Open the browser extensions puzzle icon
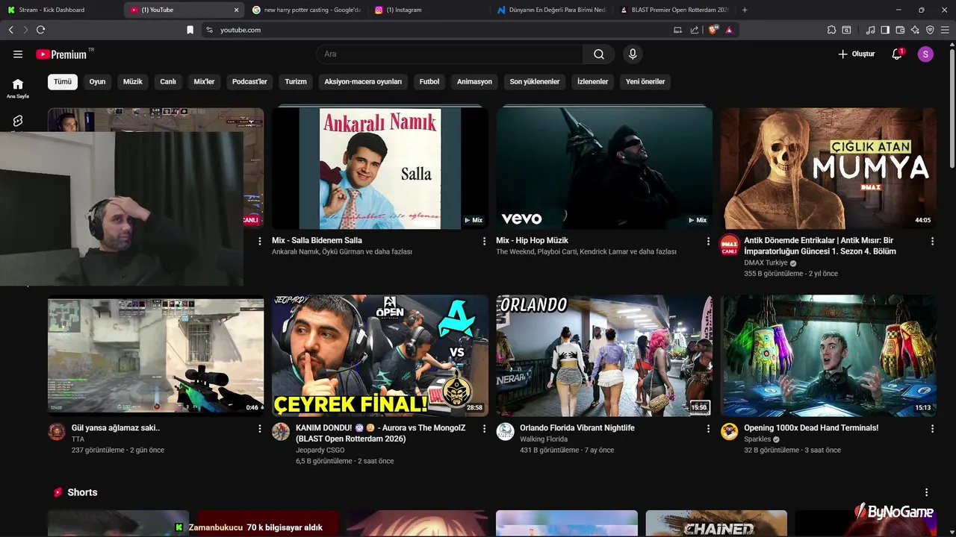The image size is (956, 537). pos(831,30)
